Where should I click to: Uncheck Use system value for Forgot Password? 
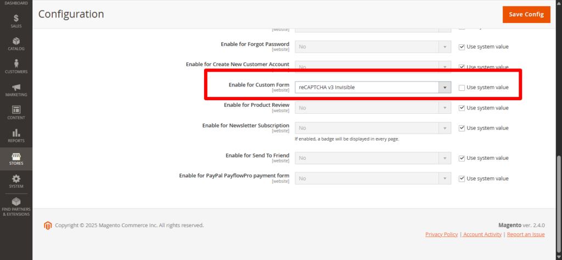click(462, 47)
